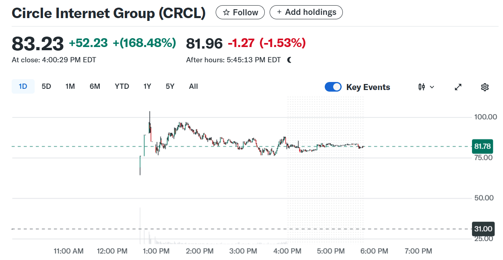Click the star icon on Follow

click(226, 12)
